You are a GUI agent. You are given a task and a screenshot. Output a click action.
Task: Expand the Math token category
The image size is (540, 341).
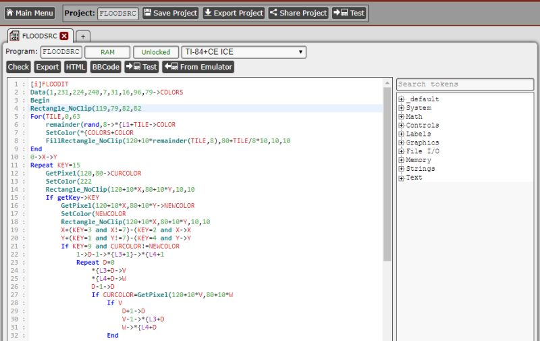tap(401, 116)
